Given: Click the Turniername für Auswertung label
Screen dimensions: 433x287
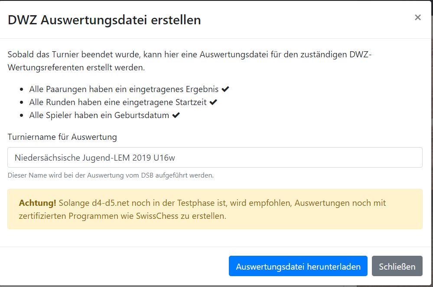Looking at the screenshot, I should point(62,137).
